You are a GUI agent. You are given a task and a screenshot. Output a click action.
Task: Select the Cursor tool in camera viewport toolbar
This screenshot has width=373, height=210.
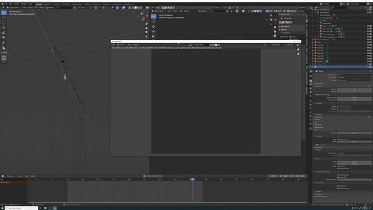coord(153,21)
